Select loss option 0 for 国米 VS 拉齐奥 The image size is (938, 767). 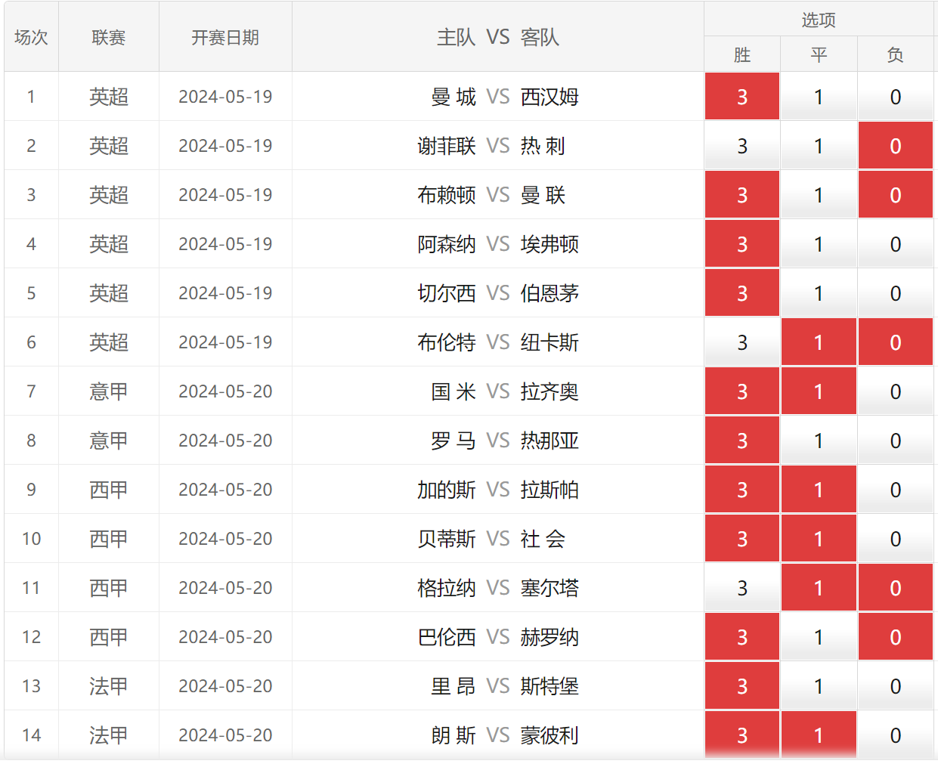[896, 391]
